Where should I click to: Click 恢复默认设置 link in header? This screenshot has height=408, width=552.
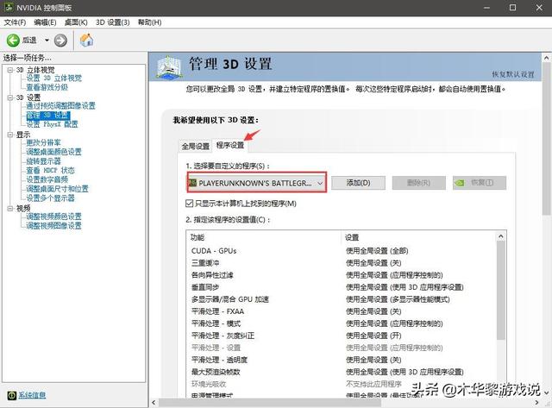tap(513, 74)
